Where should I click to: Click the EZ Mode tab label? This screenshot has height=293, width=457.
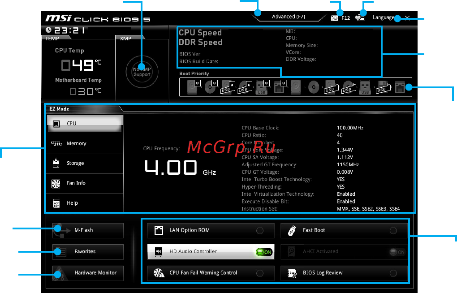click(x=59, y=109)
